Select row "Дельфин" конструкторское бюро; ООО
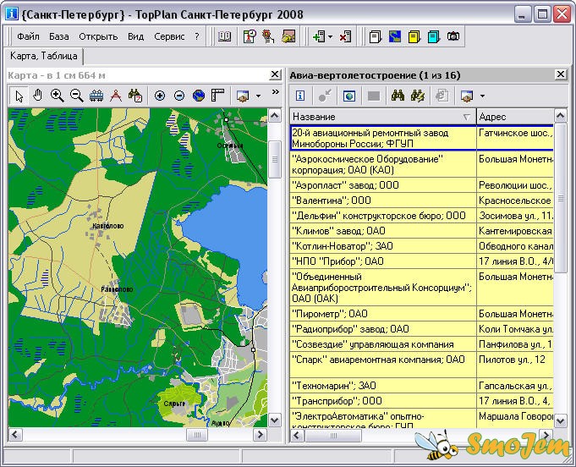Viewport: 576px width, 467px height. 422,216
